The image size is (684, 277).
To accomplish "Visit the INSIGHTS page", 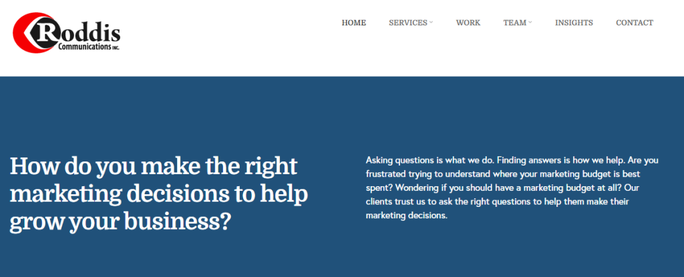I will tap(574, 23).
